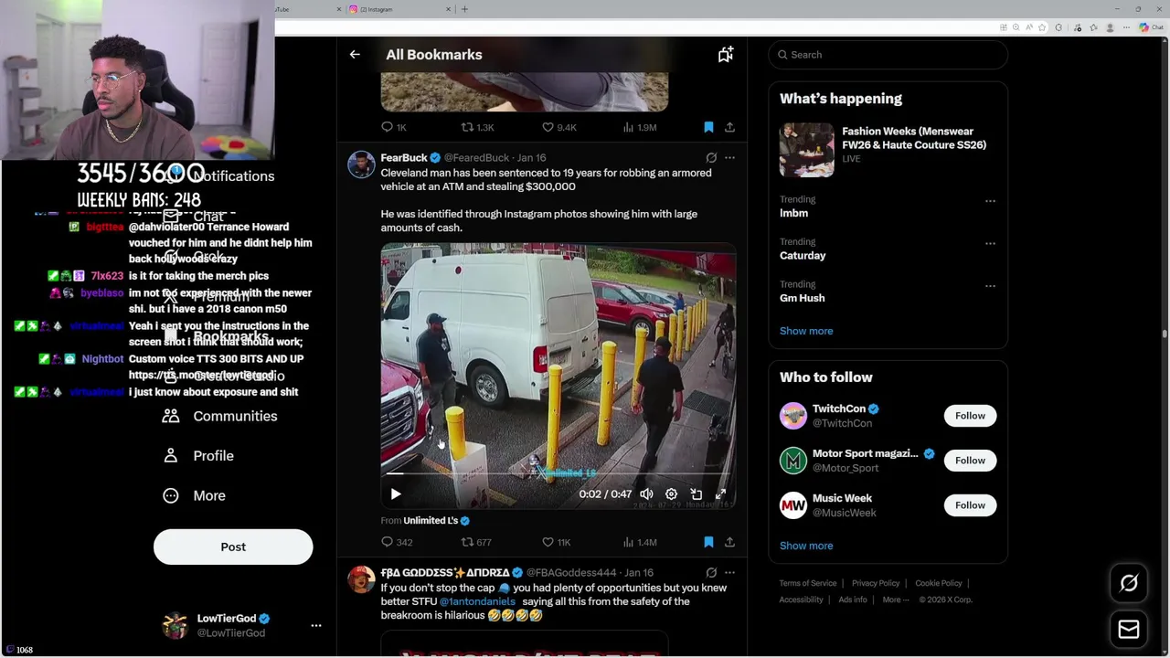Open more options on FBA Goddess post

(x=729, y=573)
